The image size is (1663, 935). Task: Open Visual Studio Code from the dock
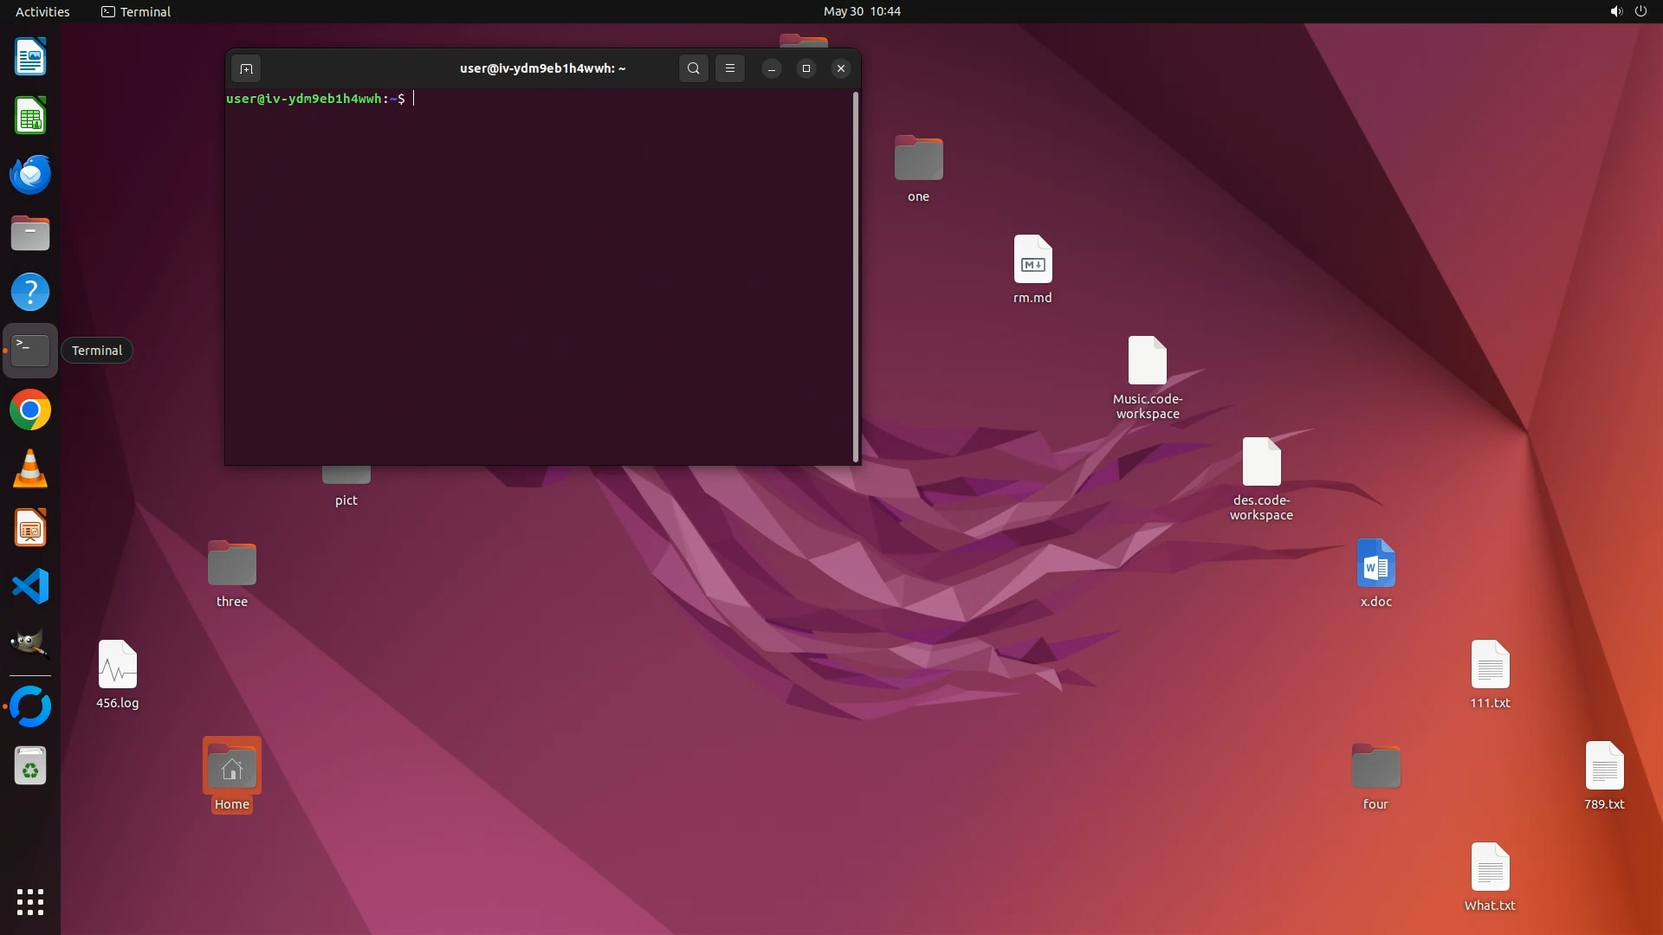point(30,587)
